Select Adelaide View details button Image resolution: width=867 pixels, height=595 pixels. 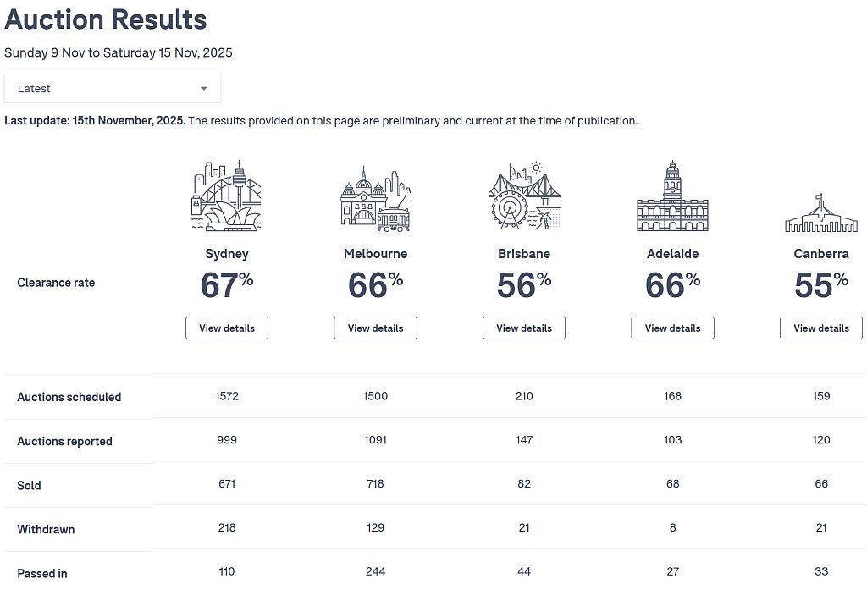[x=672, y=328]
